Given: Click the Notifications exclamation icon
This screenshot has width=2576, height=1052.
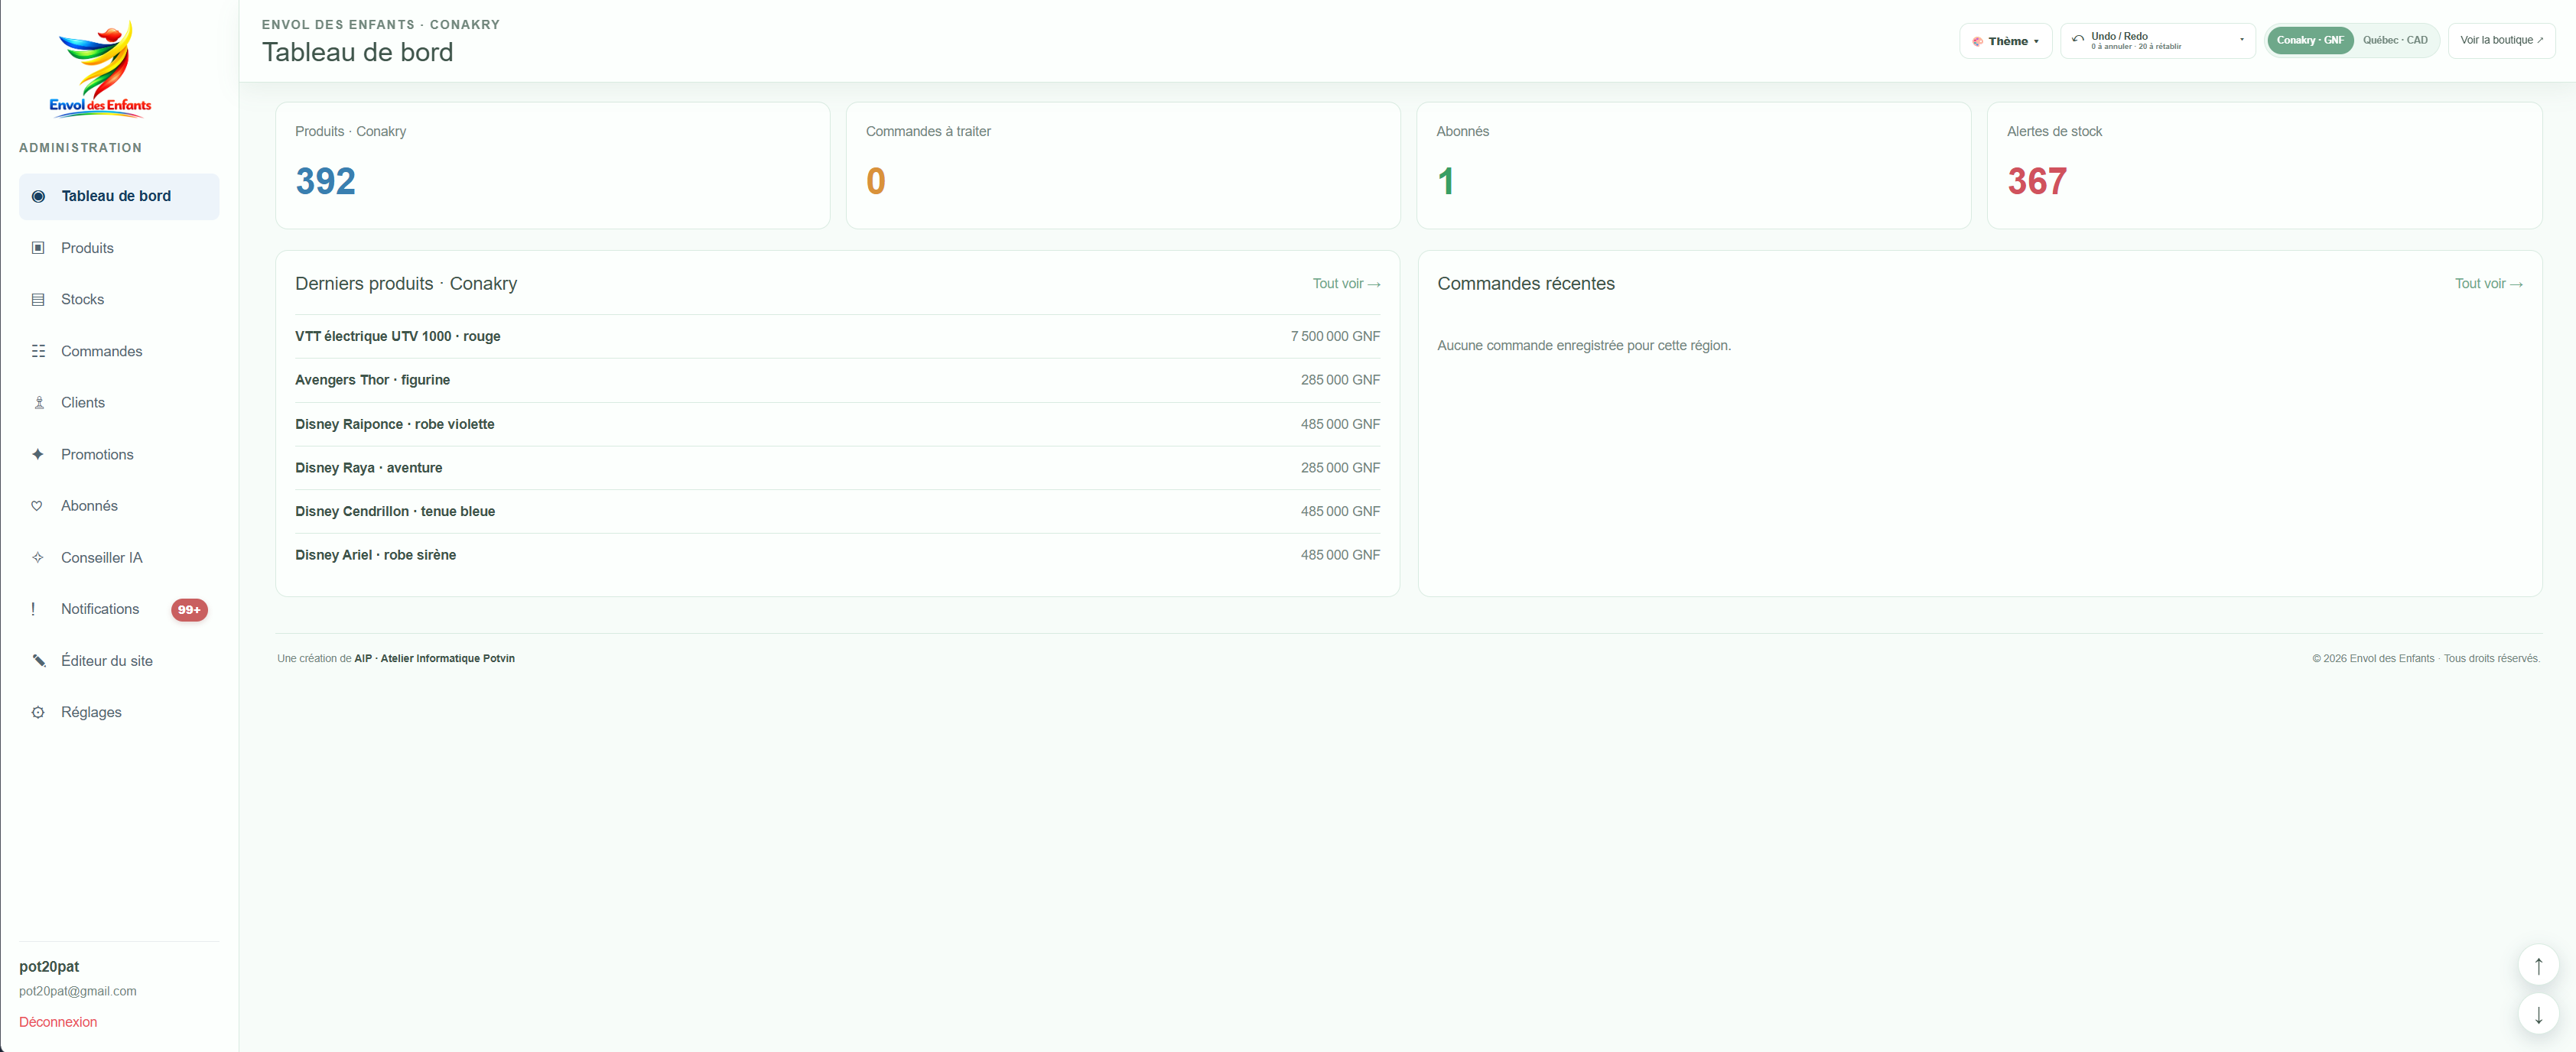Looking at the screenshot, I should point(34,609).
